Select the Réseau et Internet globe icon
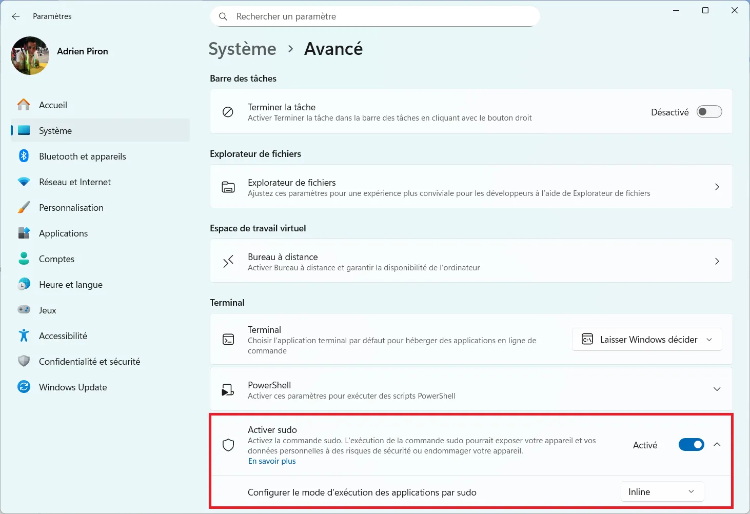 [24, 182]
